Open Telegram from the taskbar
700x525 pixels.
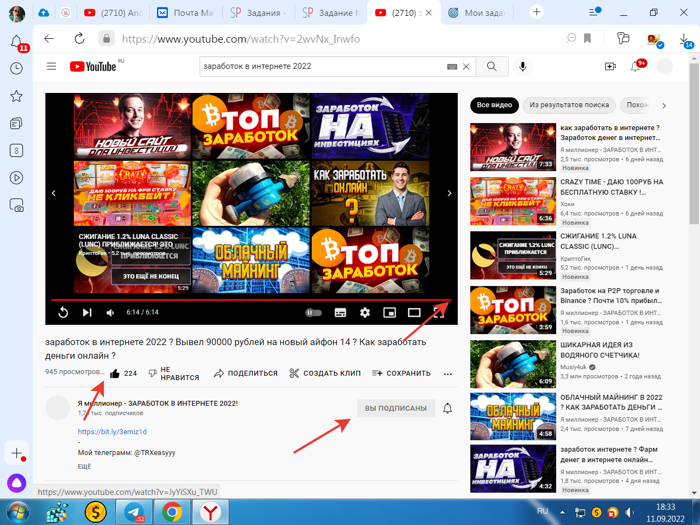click(x=134, y=512)
